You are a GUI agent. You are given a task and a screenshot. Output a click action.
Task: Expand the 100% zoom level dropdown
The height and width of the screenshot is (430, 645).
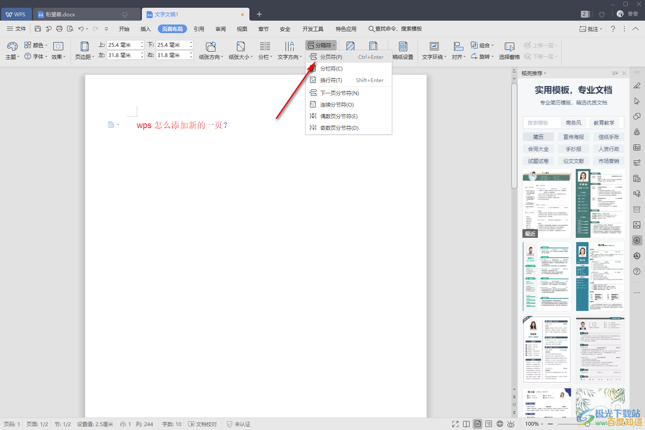(534, 424)
